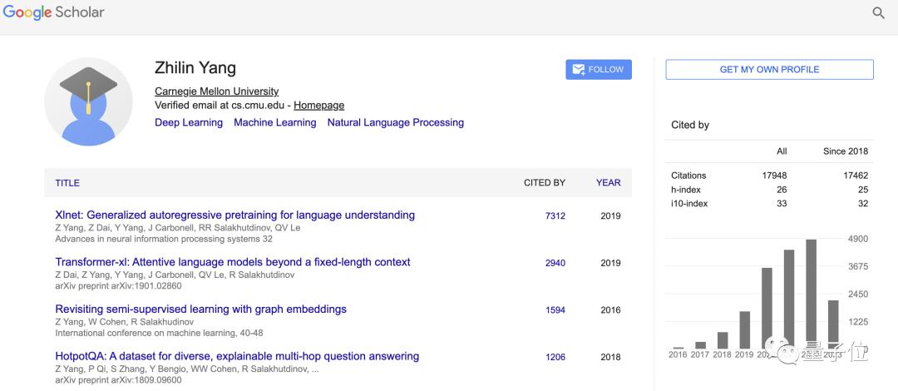Select the Deep Learning interest
Image resolution: width=898 pixels, height=391 pixels.
(189, 122)
